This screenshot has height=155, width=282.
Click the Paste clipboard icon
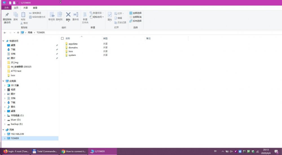(23, 15)
